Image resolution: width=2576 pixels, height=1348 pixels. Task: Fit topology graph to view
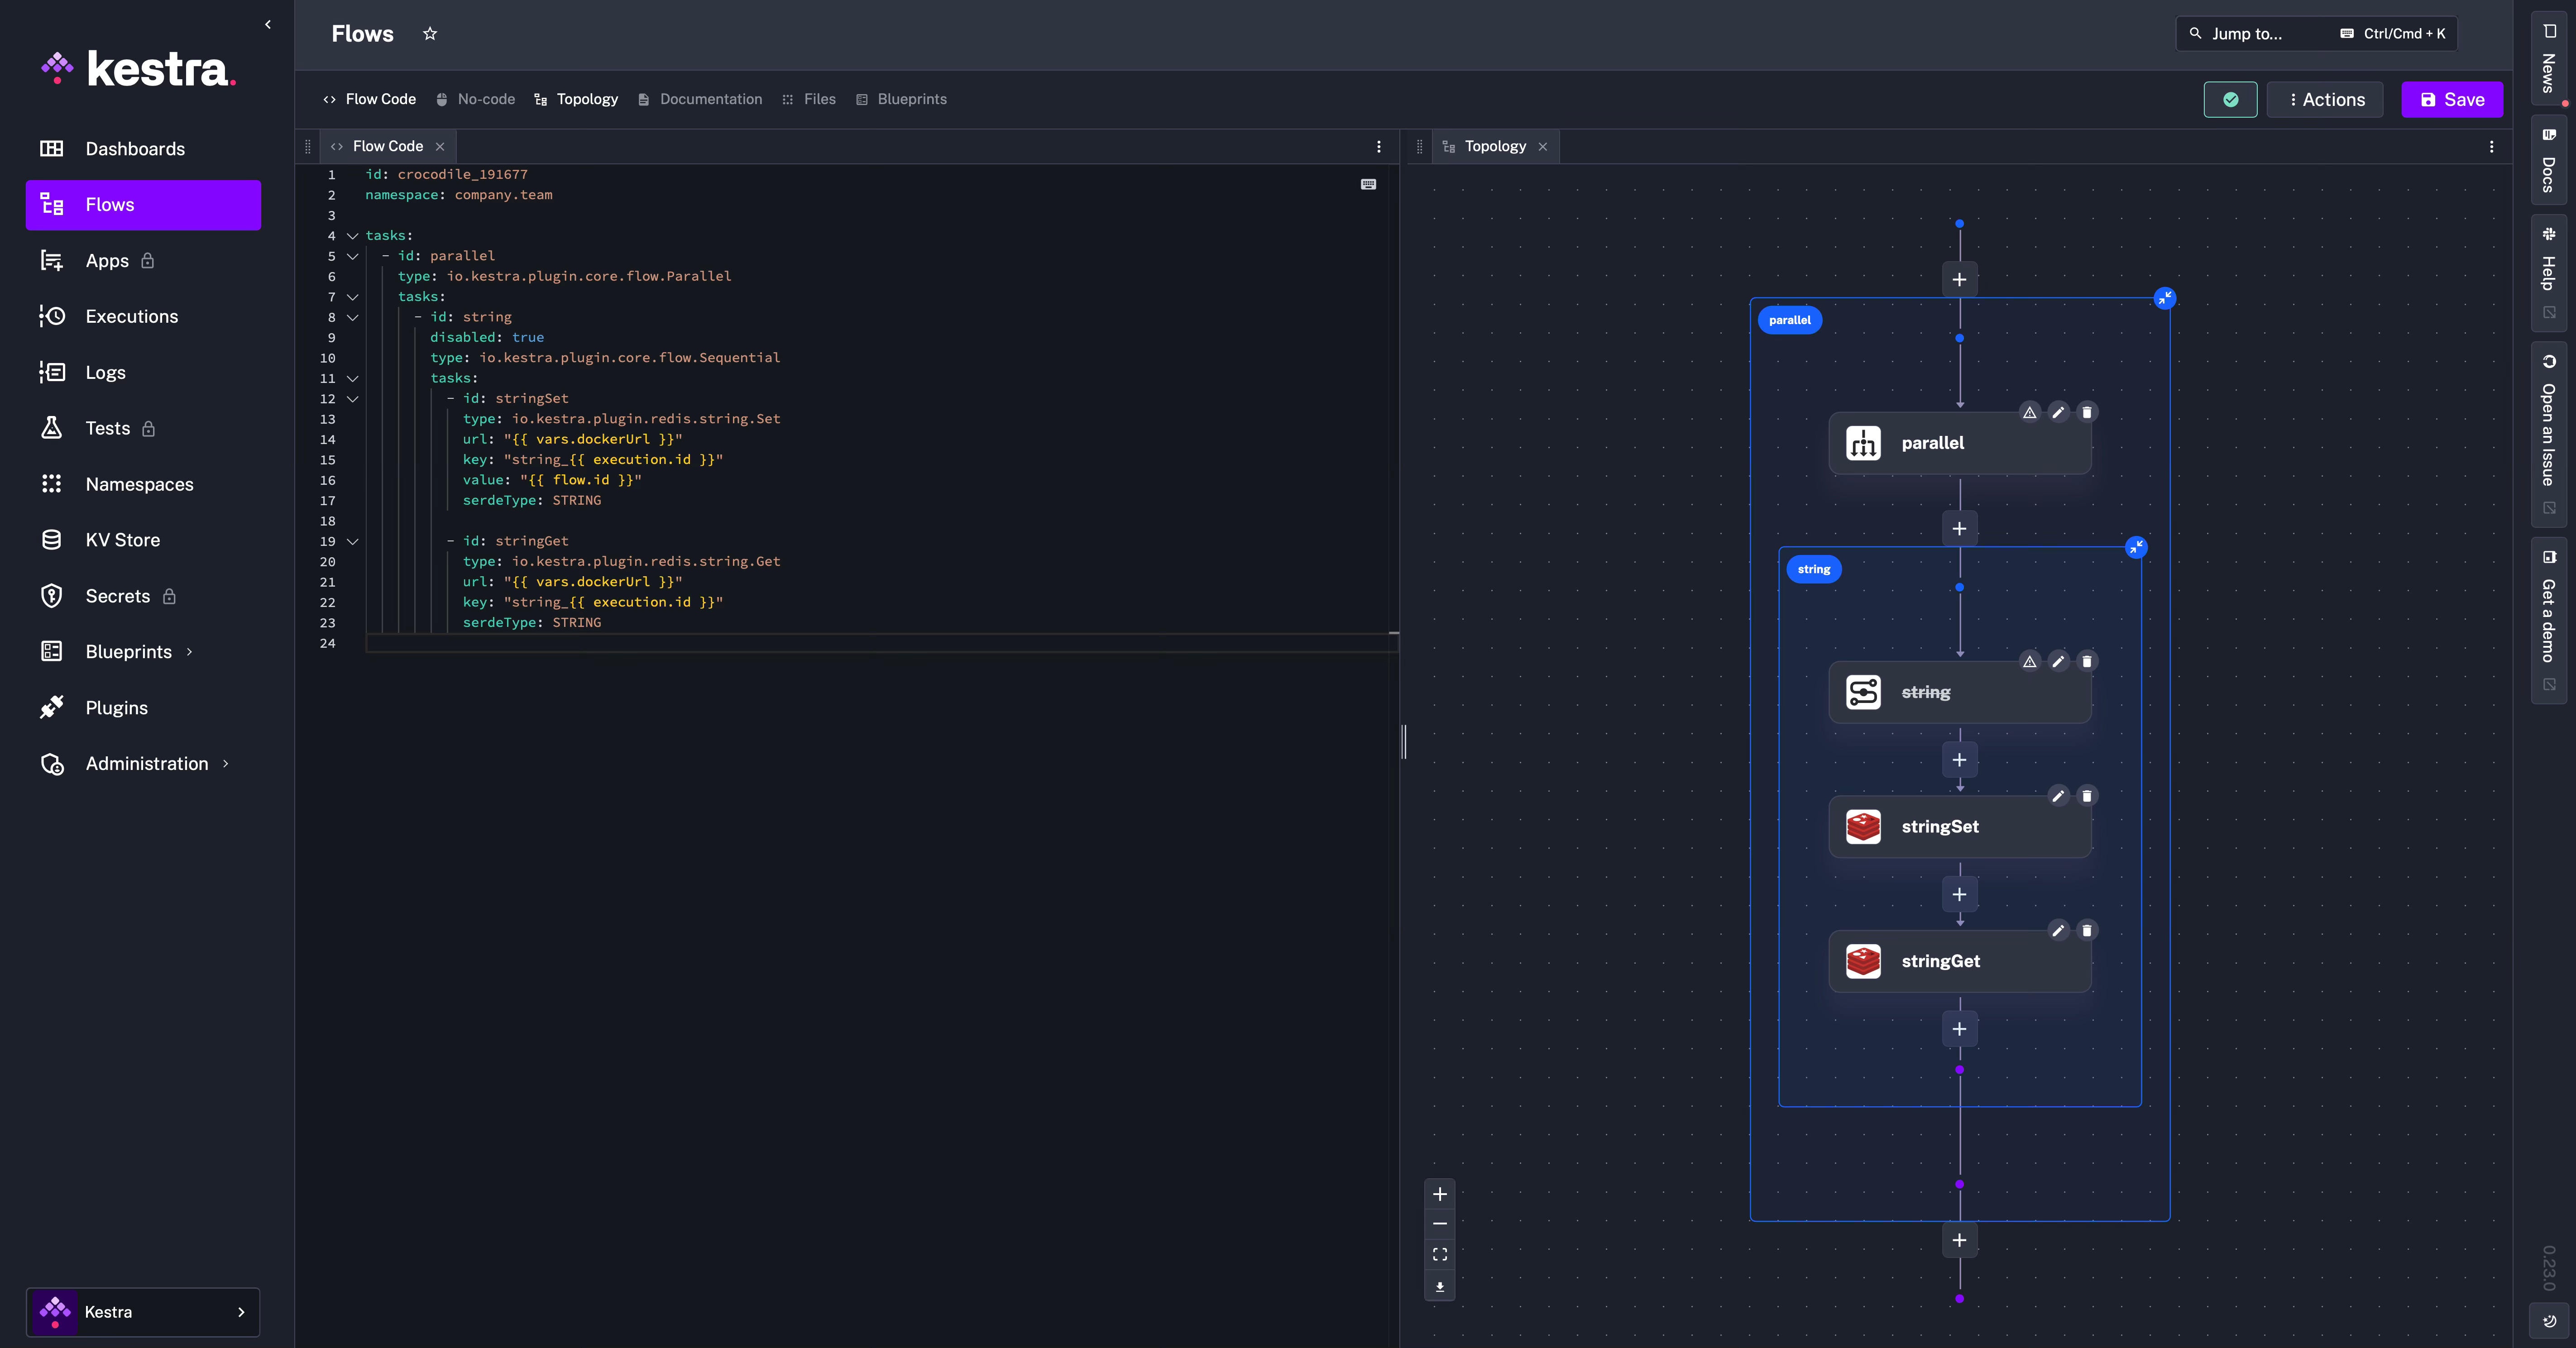1440,1255
